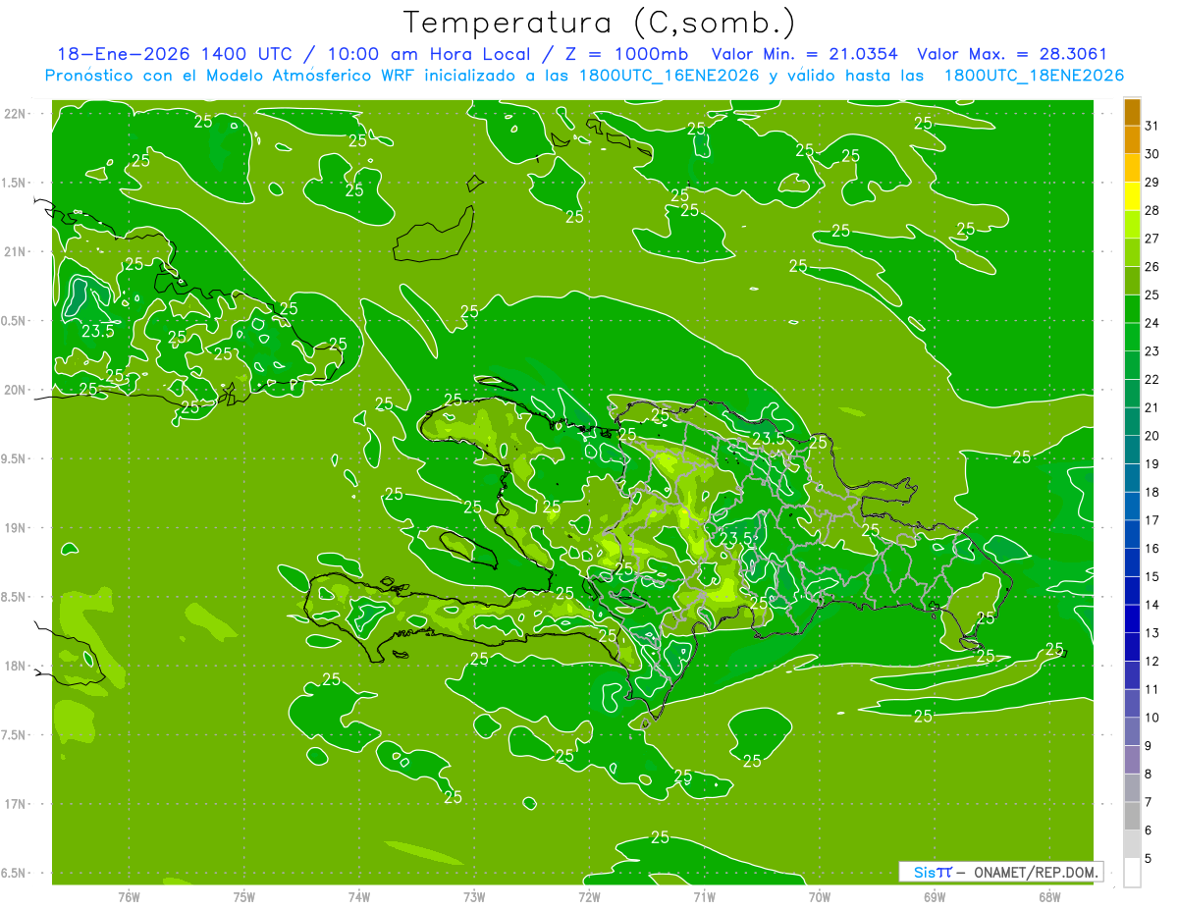1178x910 pixels.
Task: Click the "71W" longitude axis label
Action: [x=704, y=896]
